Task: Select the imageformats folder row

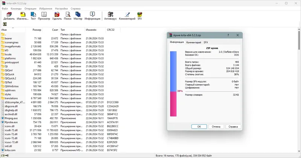Action: [x=59, y=46]
